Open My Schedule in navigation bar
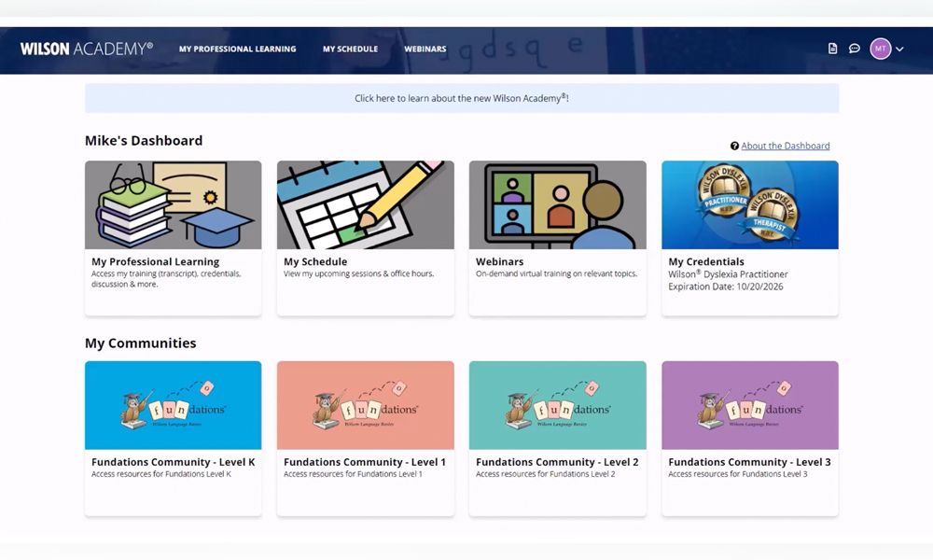 (351, 49)
